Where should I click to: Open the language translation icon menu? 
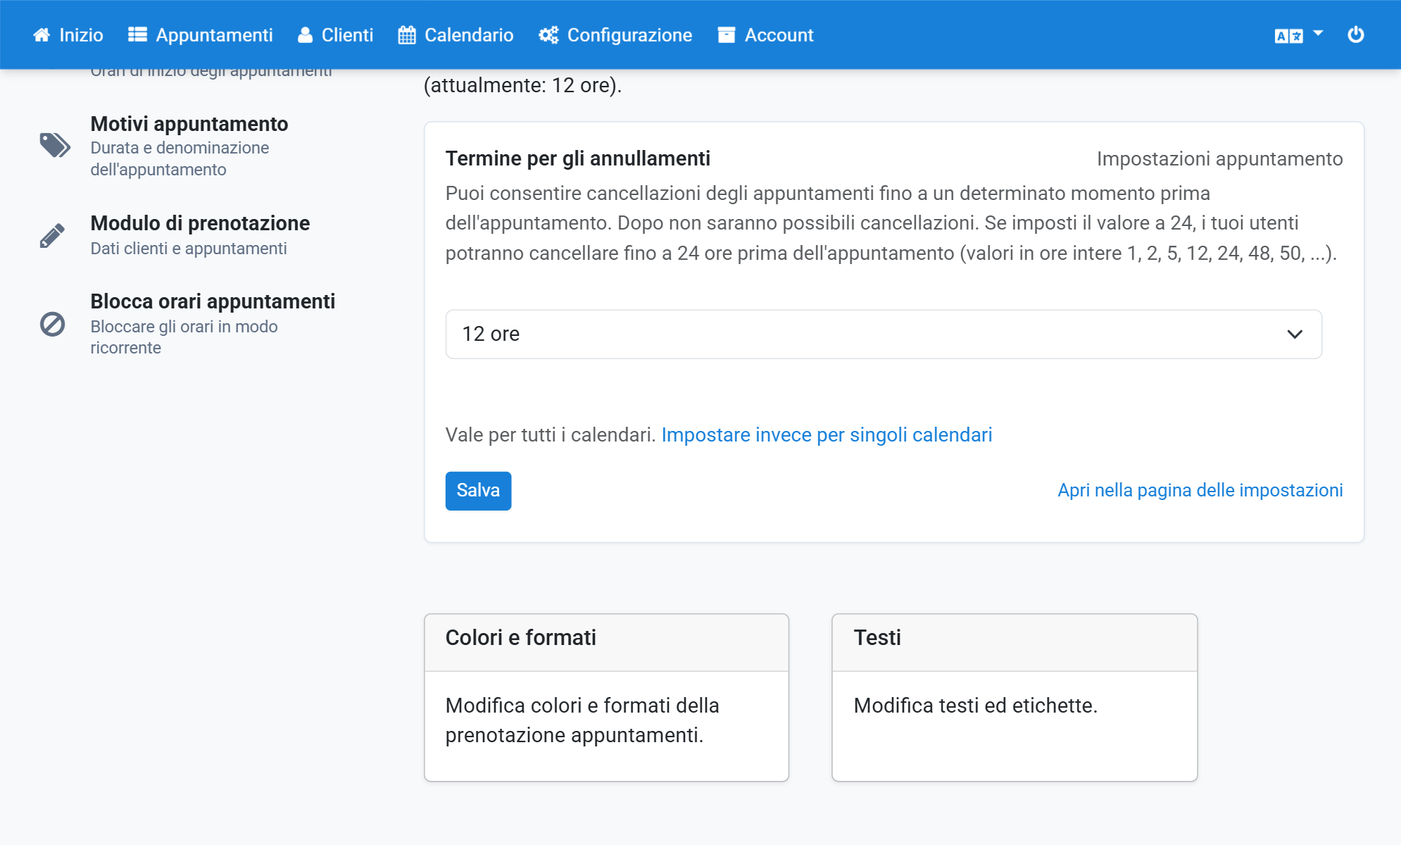coord(1298,35)
